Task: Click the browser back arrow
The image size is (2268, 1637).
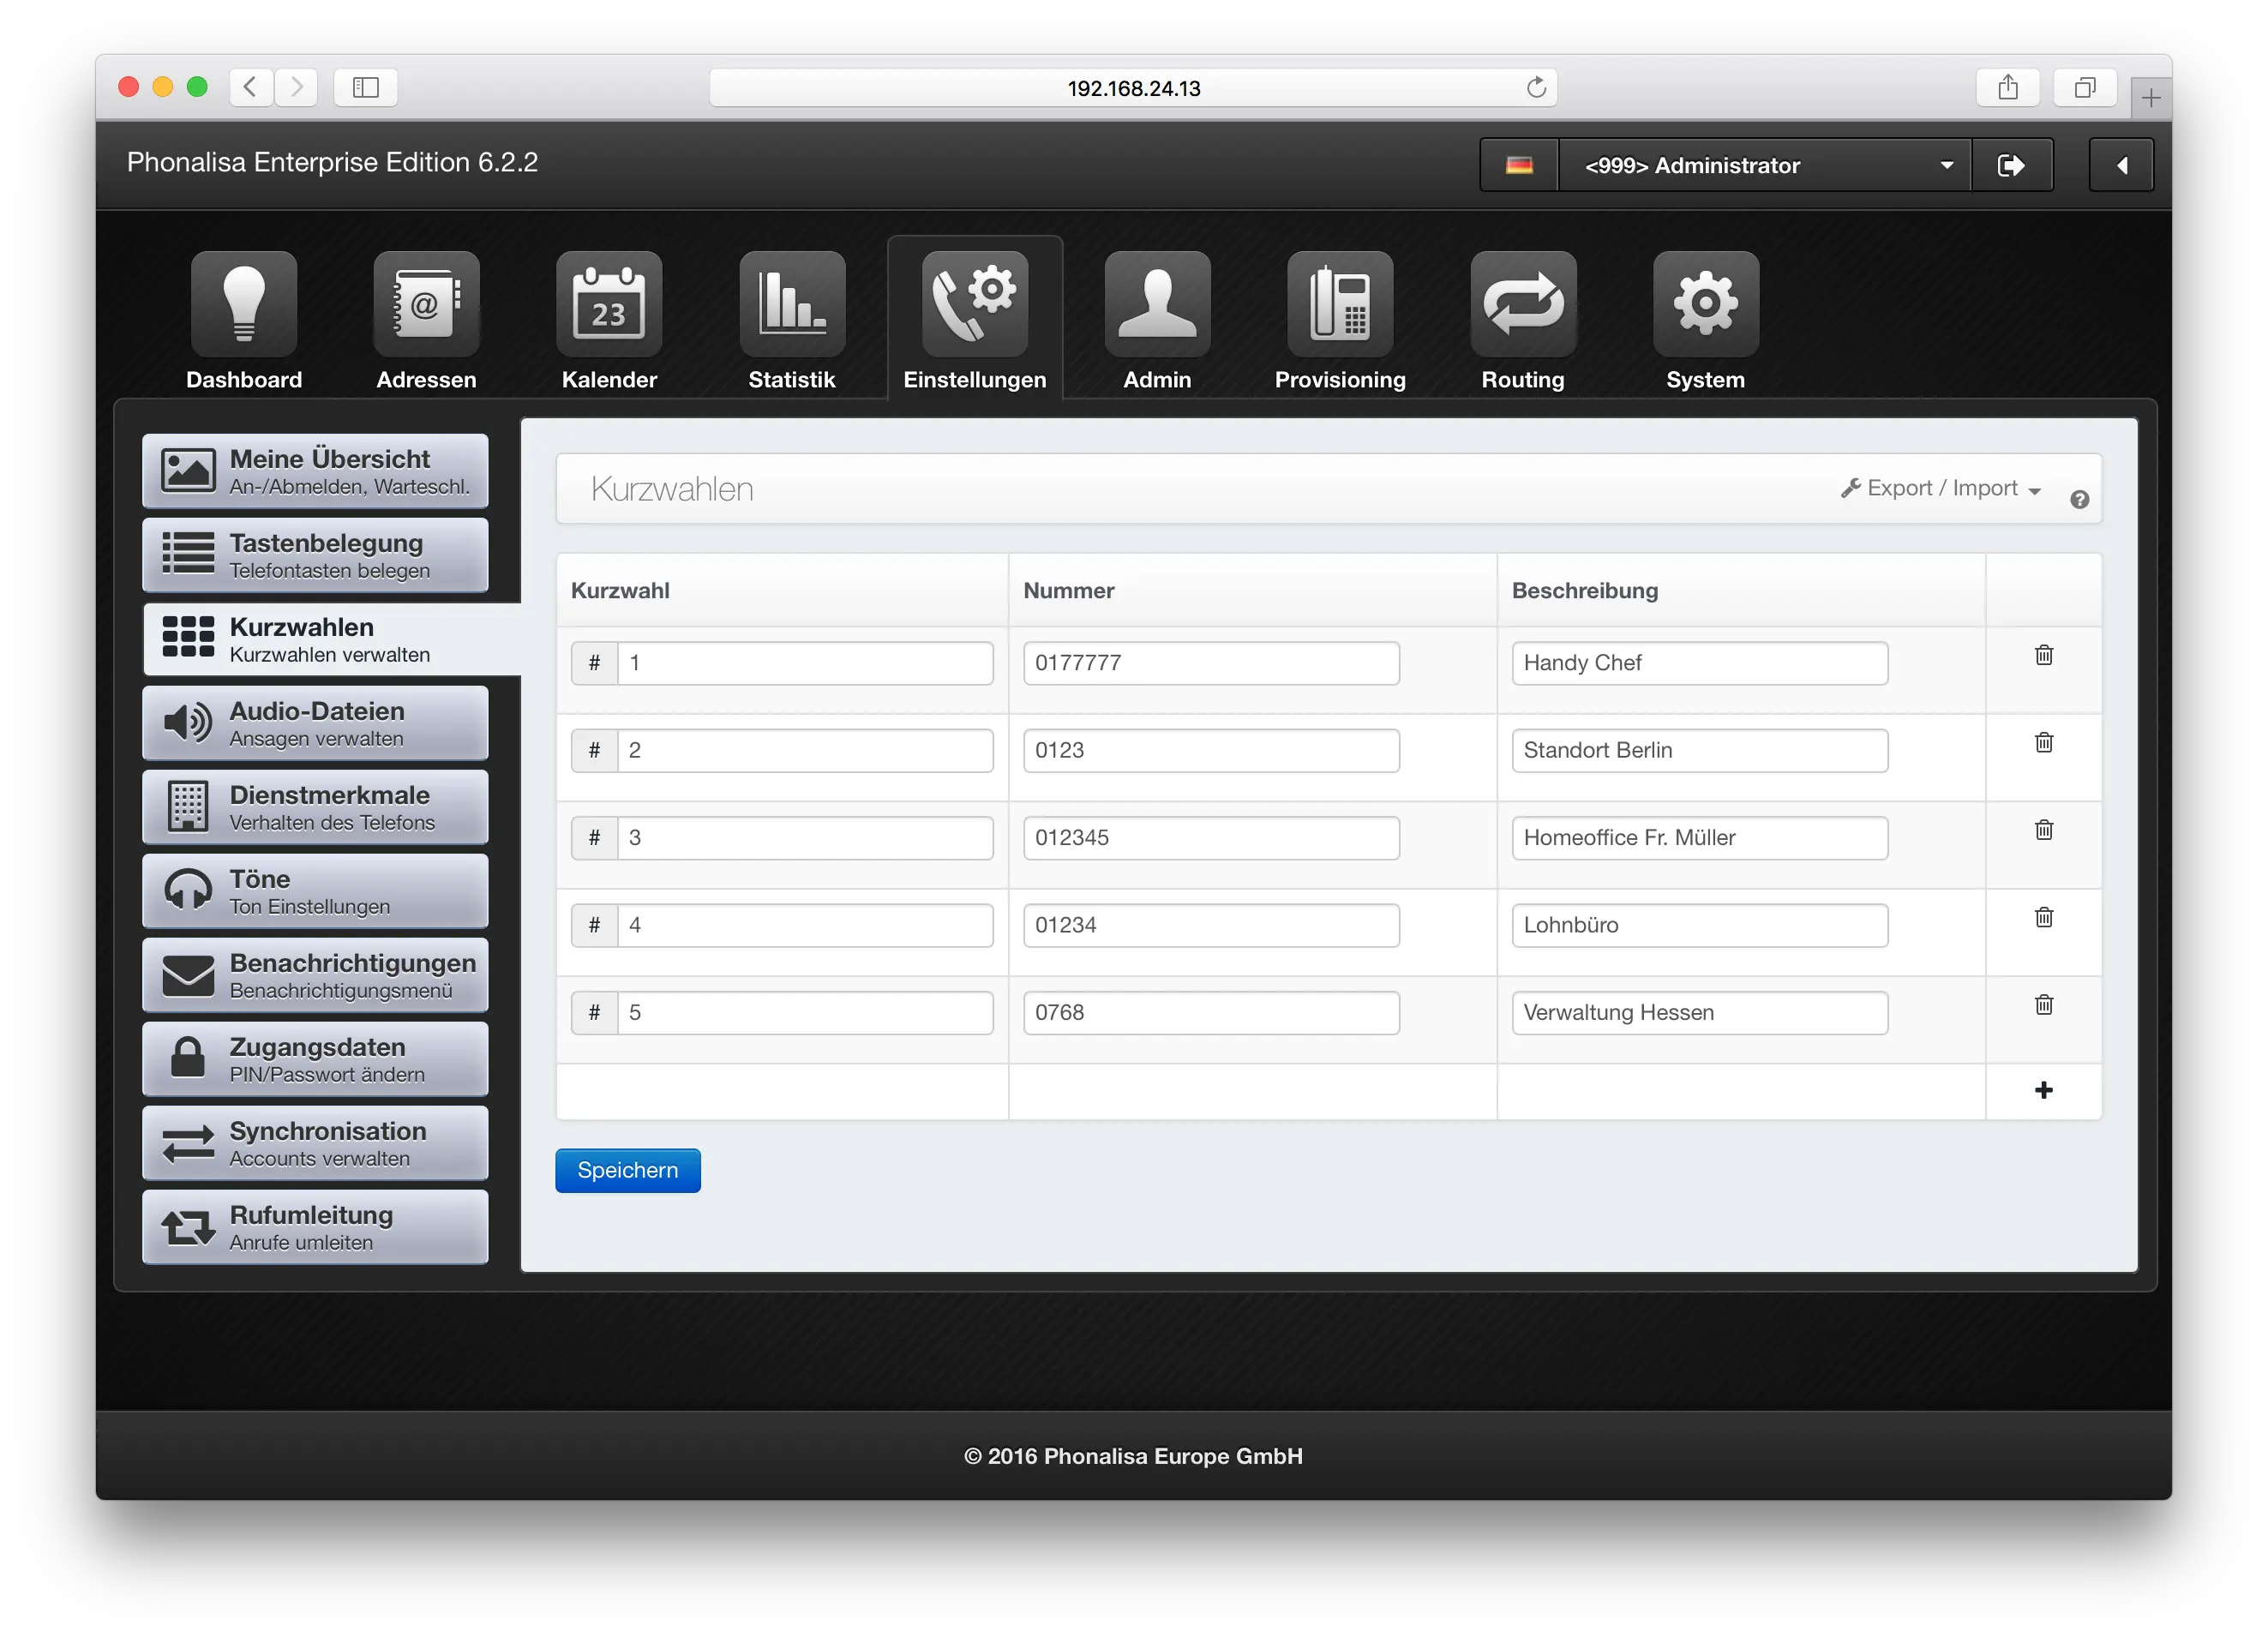Action: (x=251, y=87)
